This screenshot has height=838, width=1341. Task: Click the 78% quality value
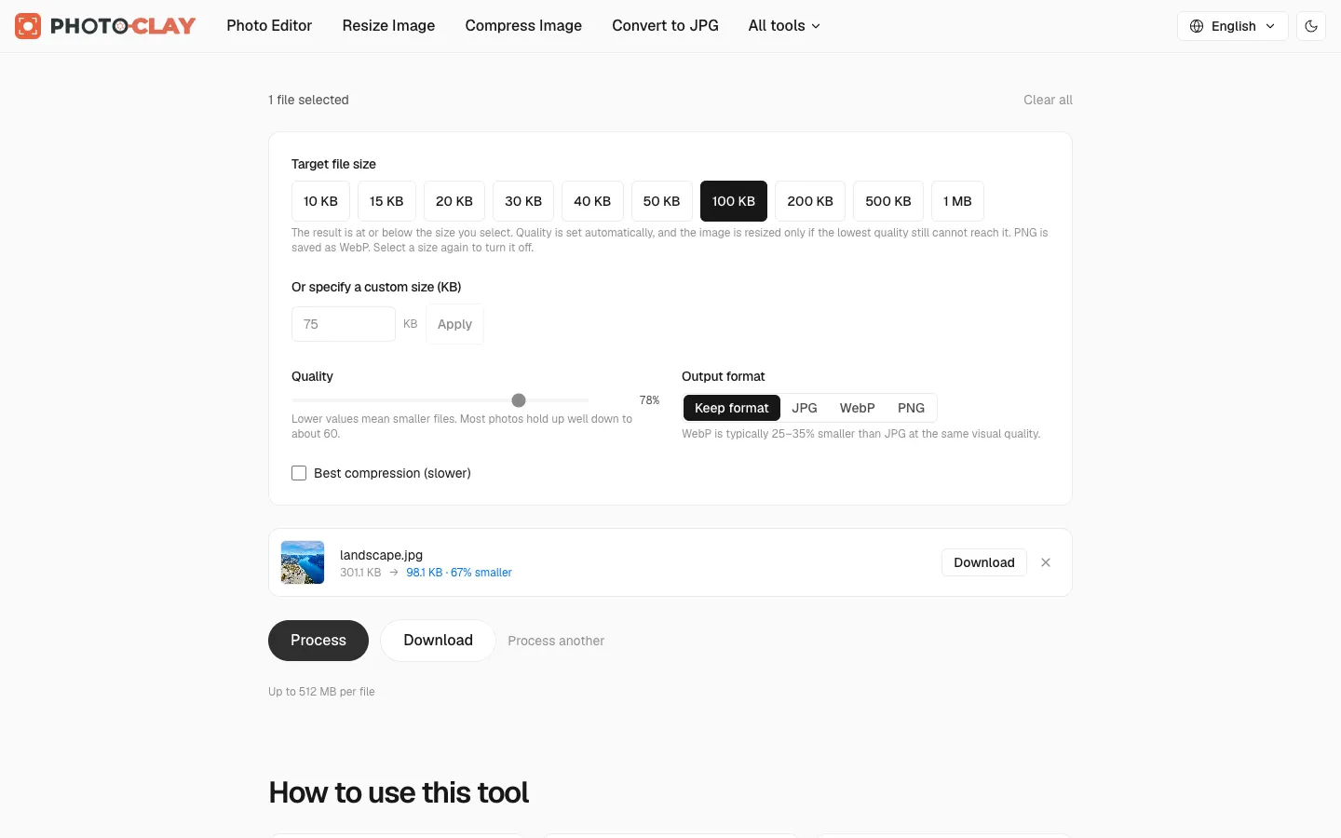[x=649, y=400]
